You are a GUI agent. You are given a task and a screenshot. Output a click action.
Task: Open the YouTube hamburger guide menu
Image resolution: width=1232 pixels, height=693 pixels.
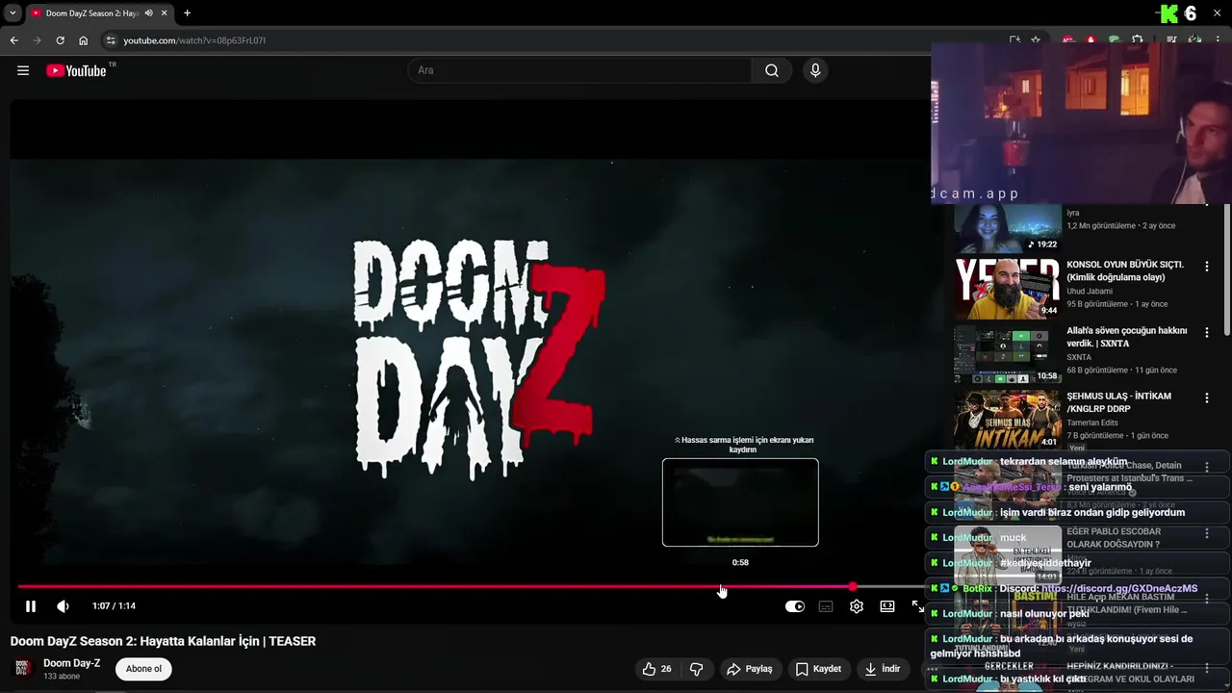(x=23, y=70)
